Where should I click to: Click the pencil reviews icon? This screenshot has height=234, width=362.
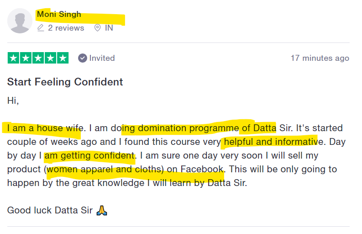(41, 28)
